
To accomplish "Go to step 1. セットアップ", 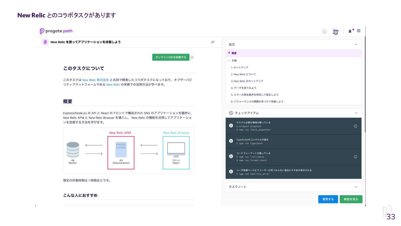I will click(240, 67).
